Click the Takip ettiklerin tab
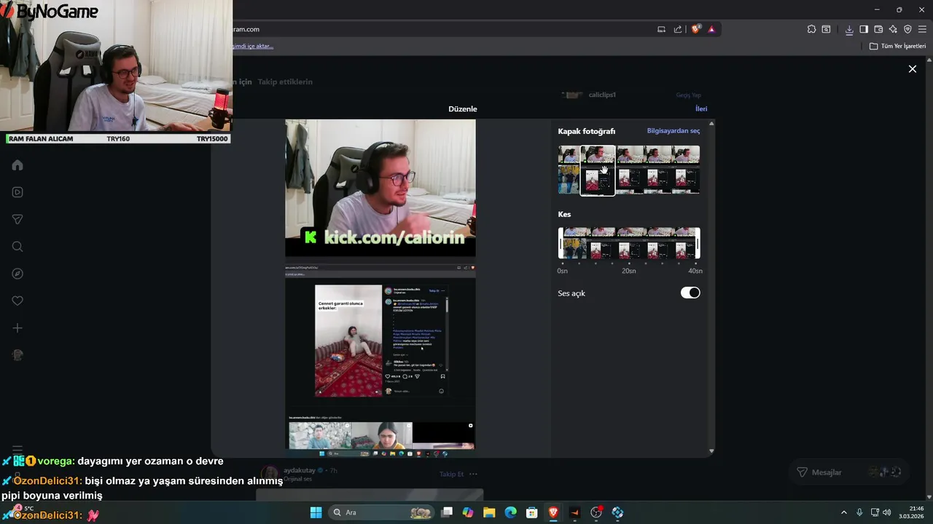Screen dimensions: 933x524 (x=285, y=82)
